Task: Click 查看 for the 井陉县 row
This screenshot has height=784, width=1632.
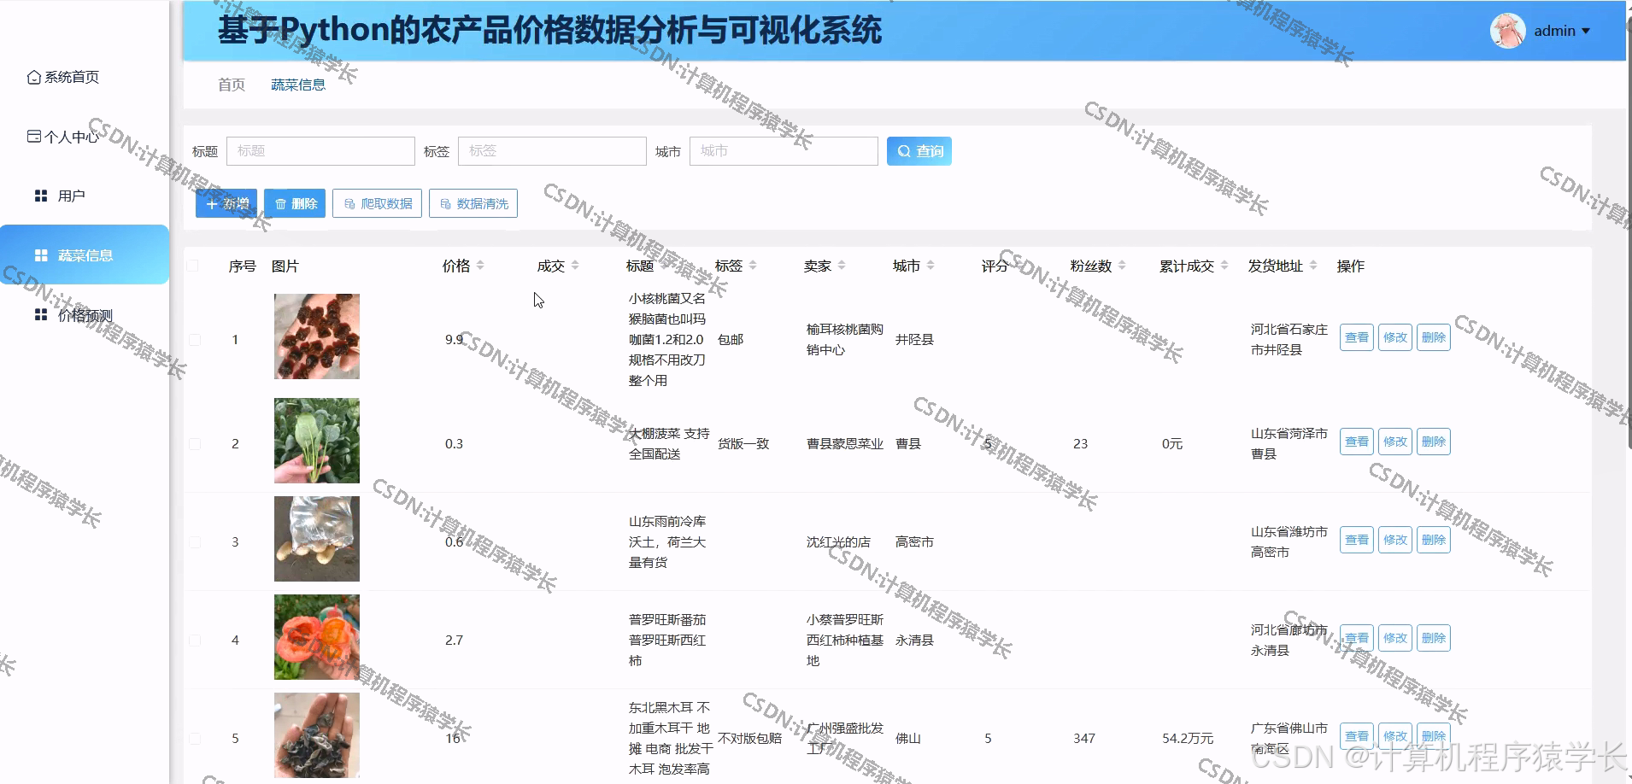Action: point(1357,337)
